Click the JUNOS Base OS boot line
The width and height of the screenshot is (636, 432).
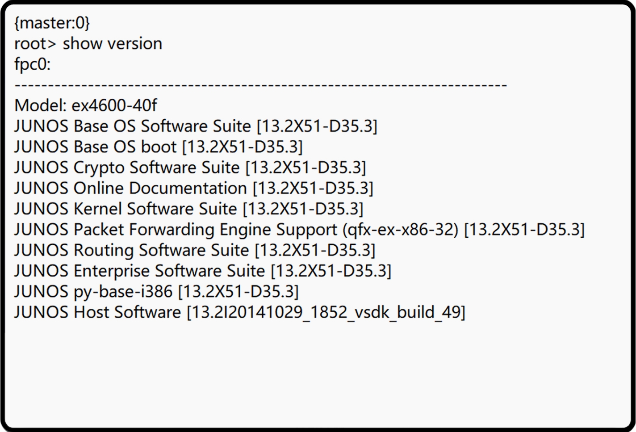pos(159,147)
